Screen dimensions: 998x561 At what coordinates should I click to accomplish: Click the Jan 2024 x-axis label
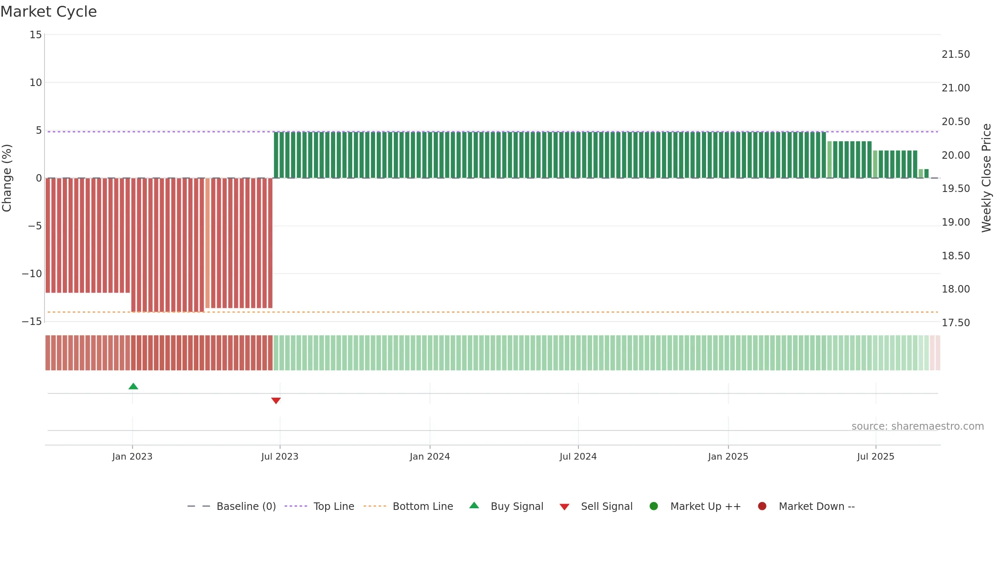pos(430,456)
